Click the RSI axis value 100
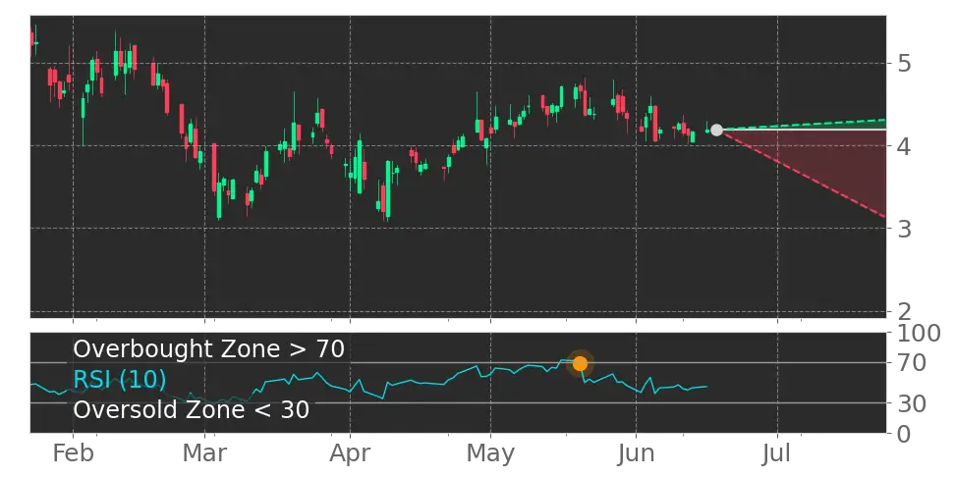This screenshot has width=955, height=477. [x=919, y=334]
